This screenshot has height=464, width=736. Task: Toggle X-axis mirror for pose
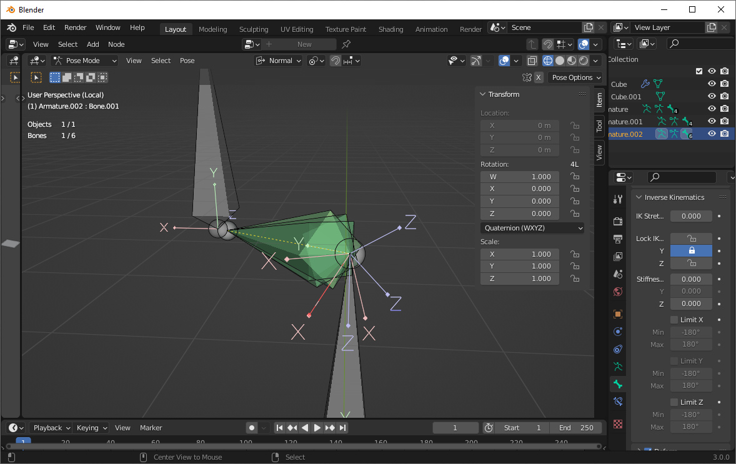539,77
